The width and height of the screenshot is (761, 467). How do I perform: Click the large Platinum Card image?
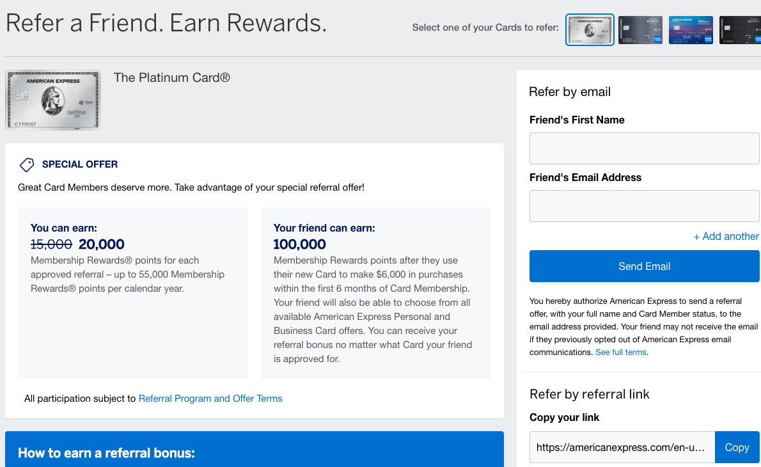pyautogui.click(x=53, y=100)
